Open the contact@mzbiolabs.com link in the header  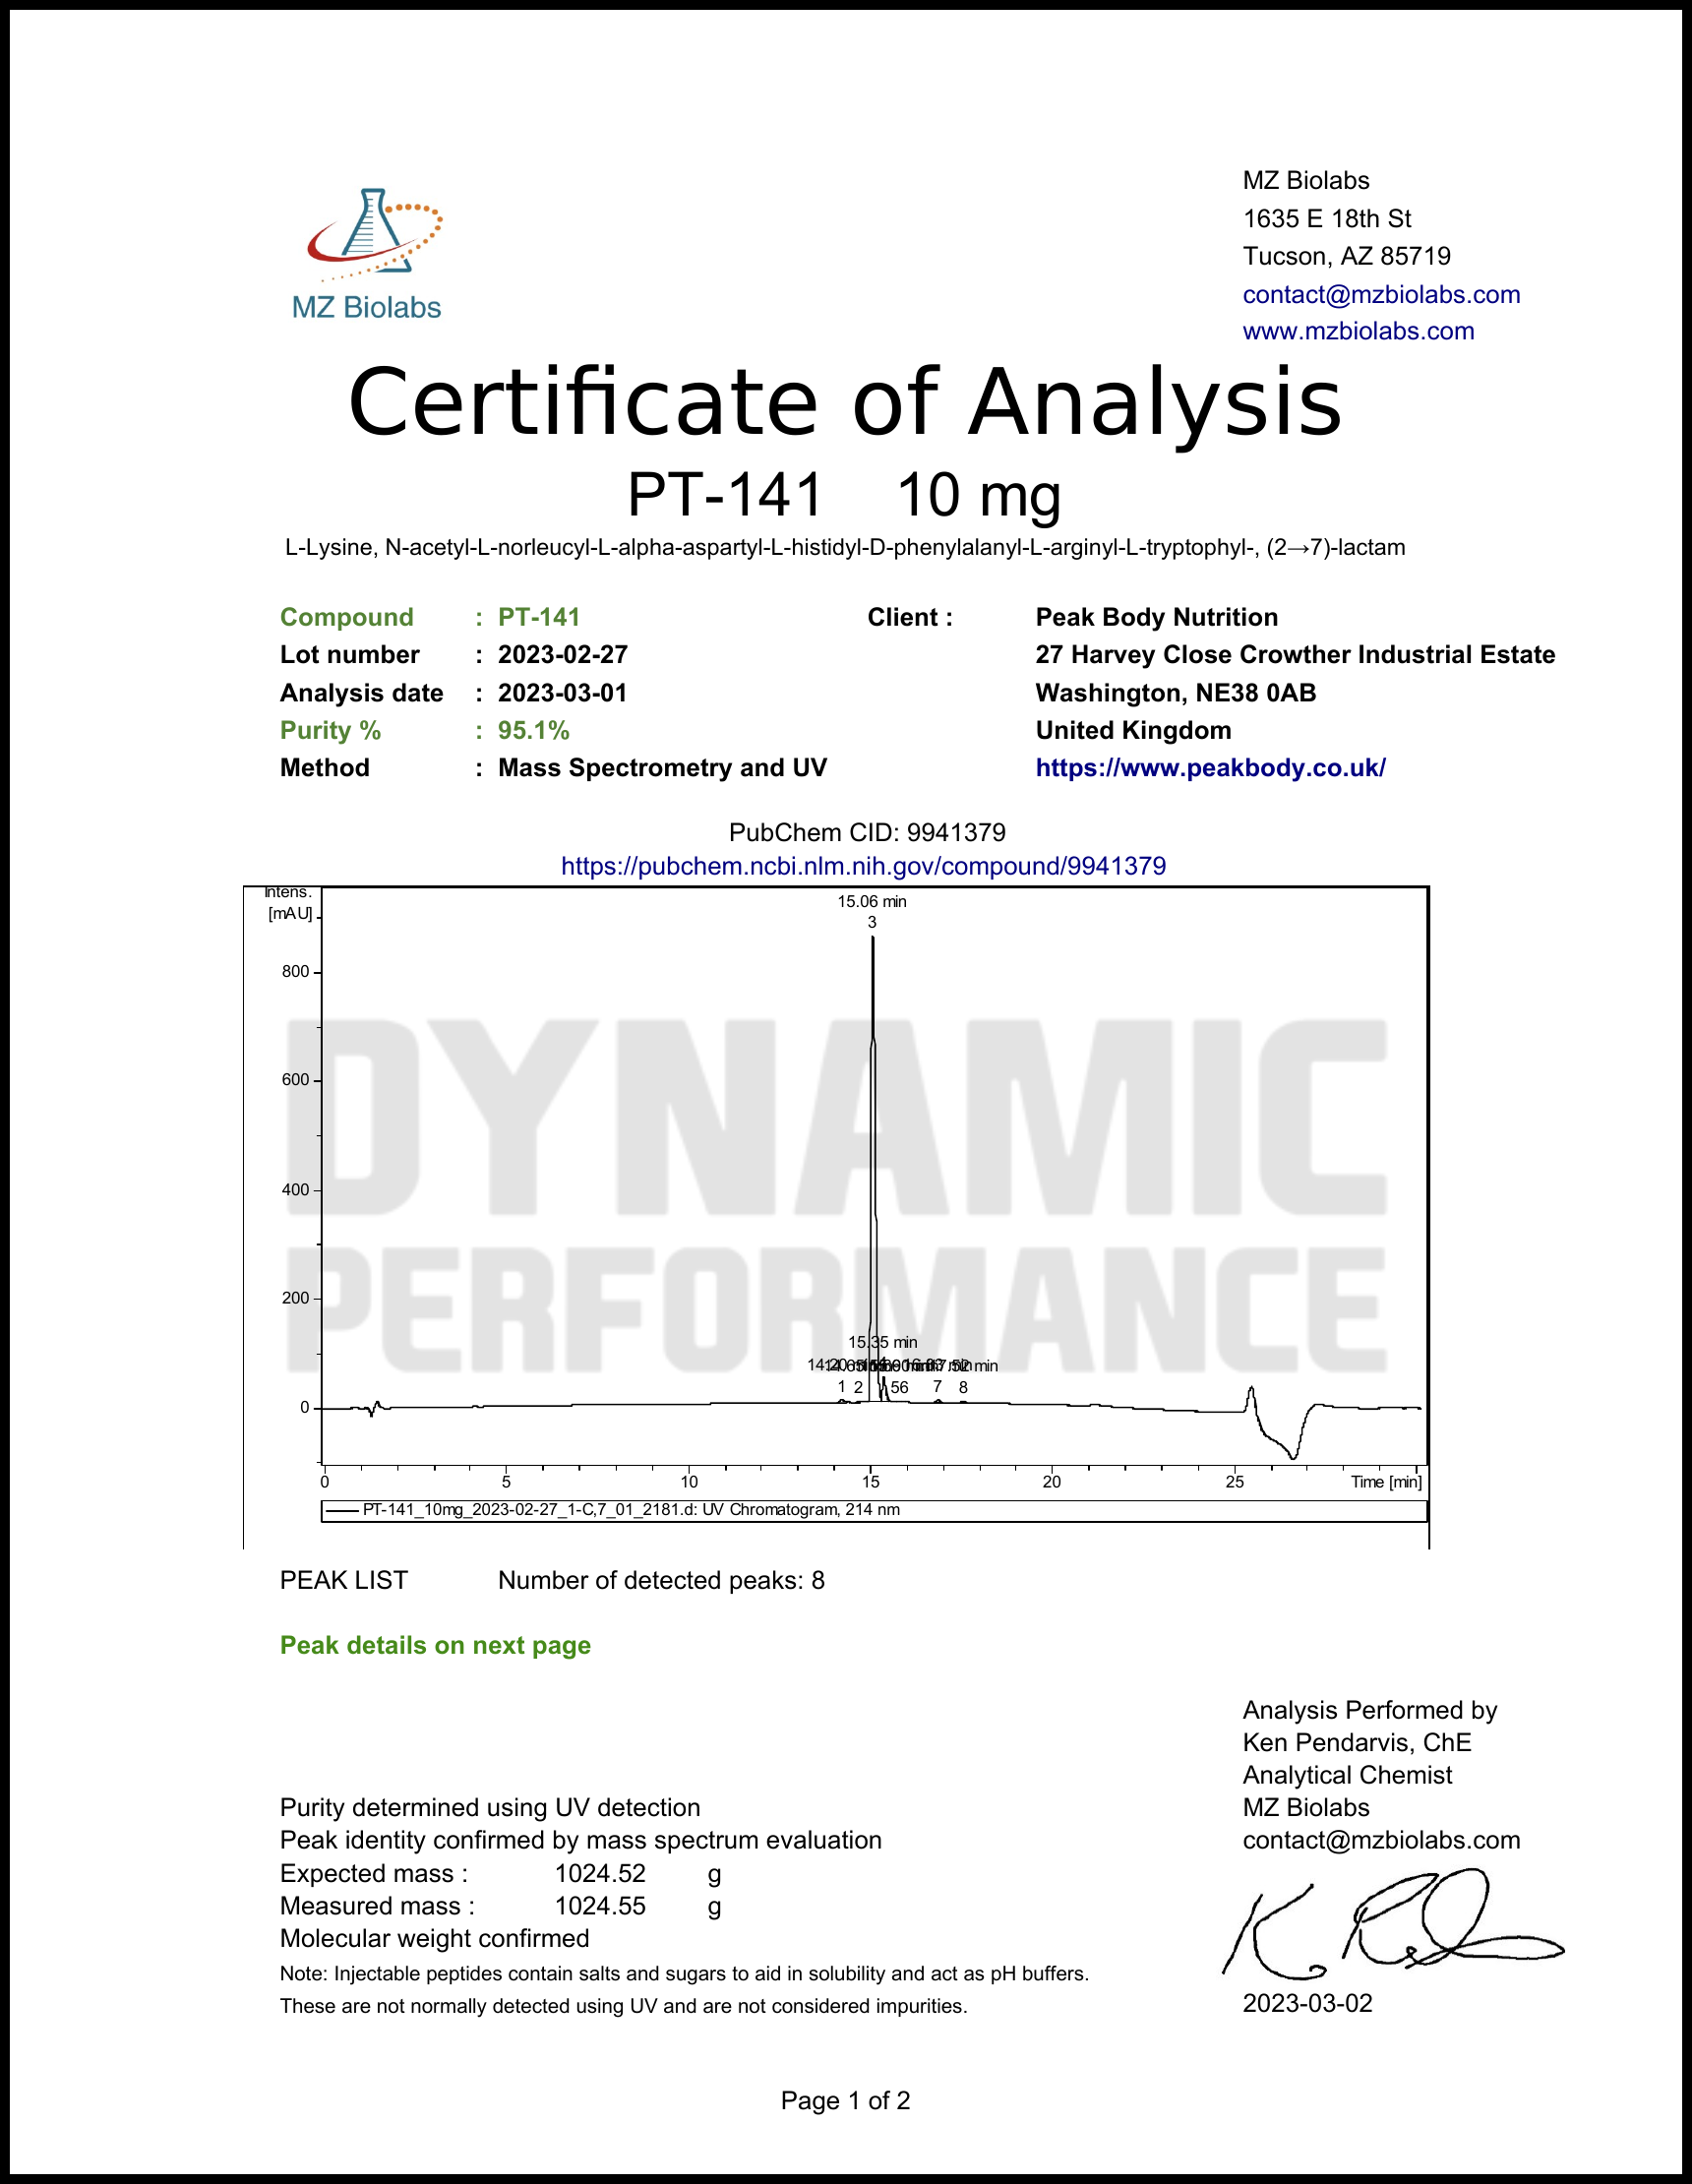coord(1380,294)
